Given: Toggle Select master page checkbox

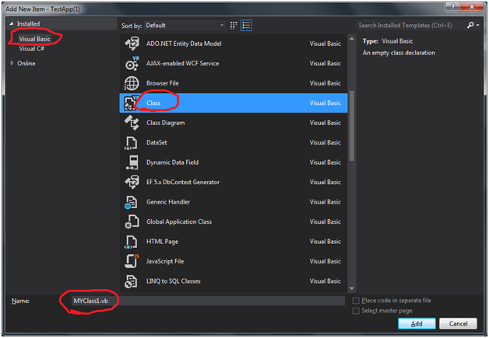Looking at the screenshot, I should tap(356, 311).
